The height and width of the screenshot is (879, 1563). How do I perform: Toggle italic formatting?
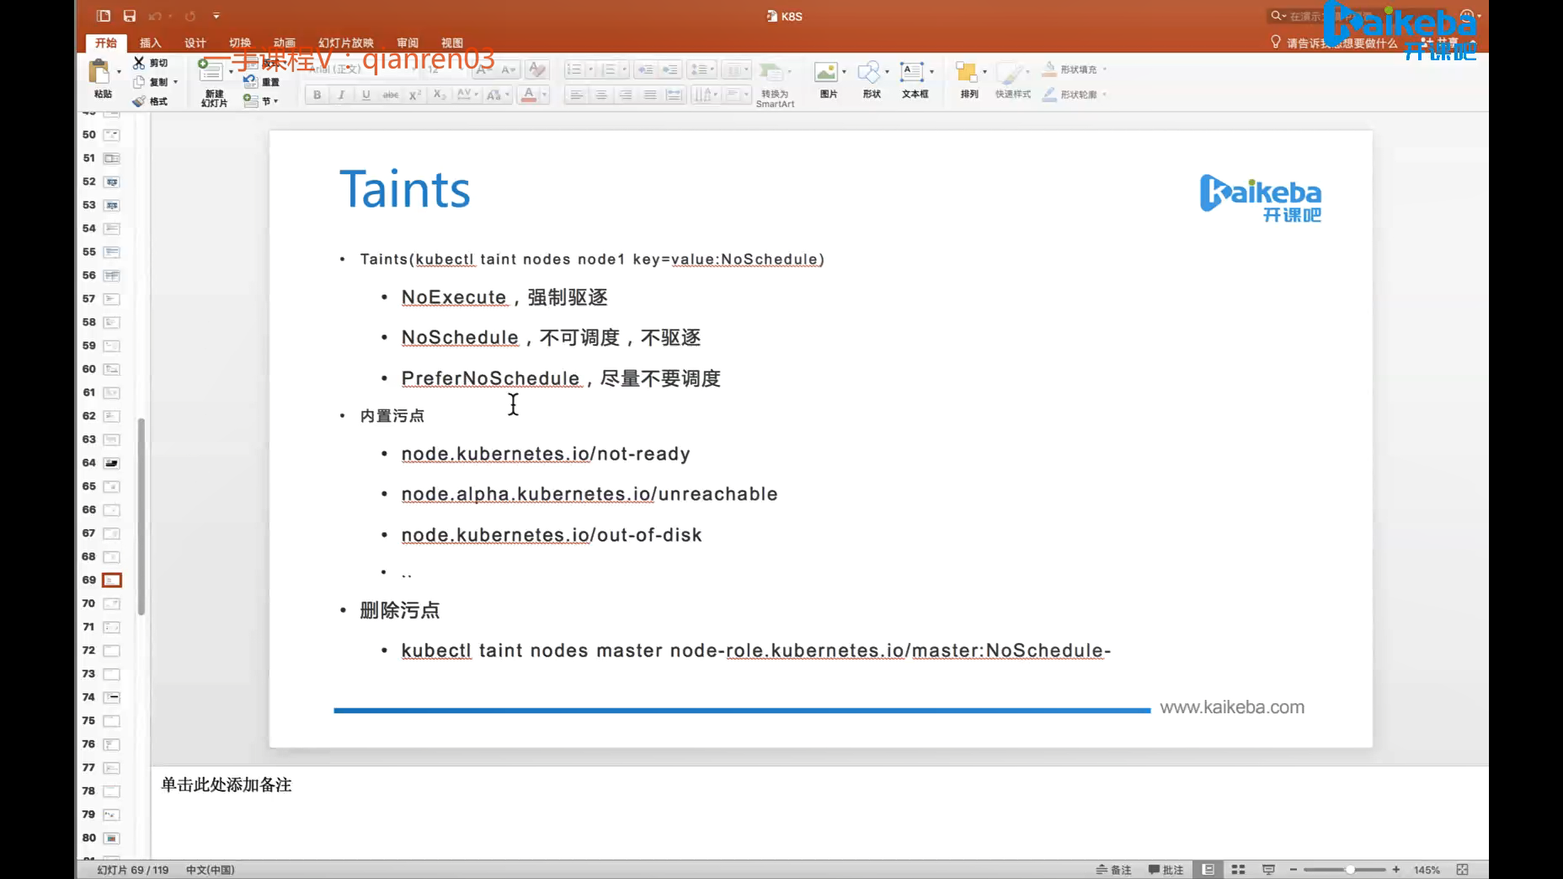click(x=341, y=95)
